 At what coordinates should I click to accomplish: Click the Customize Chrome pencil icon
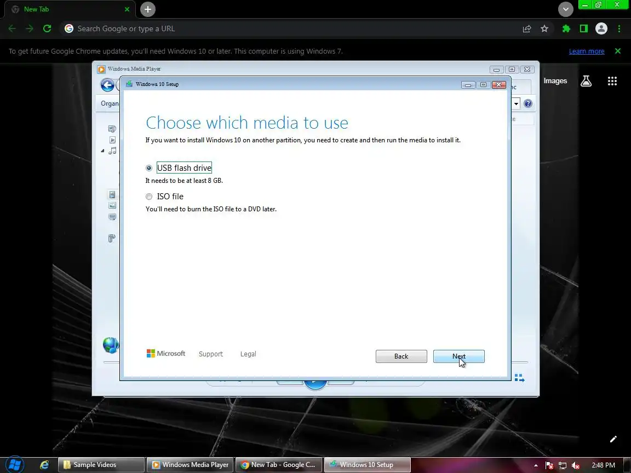click(x=613, y=439)
